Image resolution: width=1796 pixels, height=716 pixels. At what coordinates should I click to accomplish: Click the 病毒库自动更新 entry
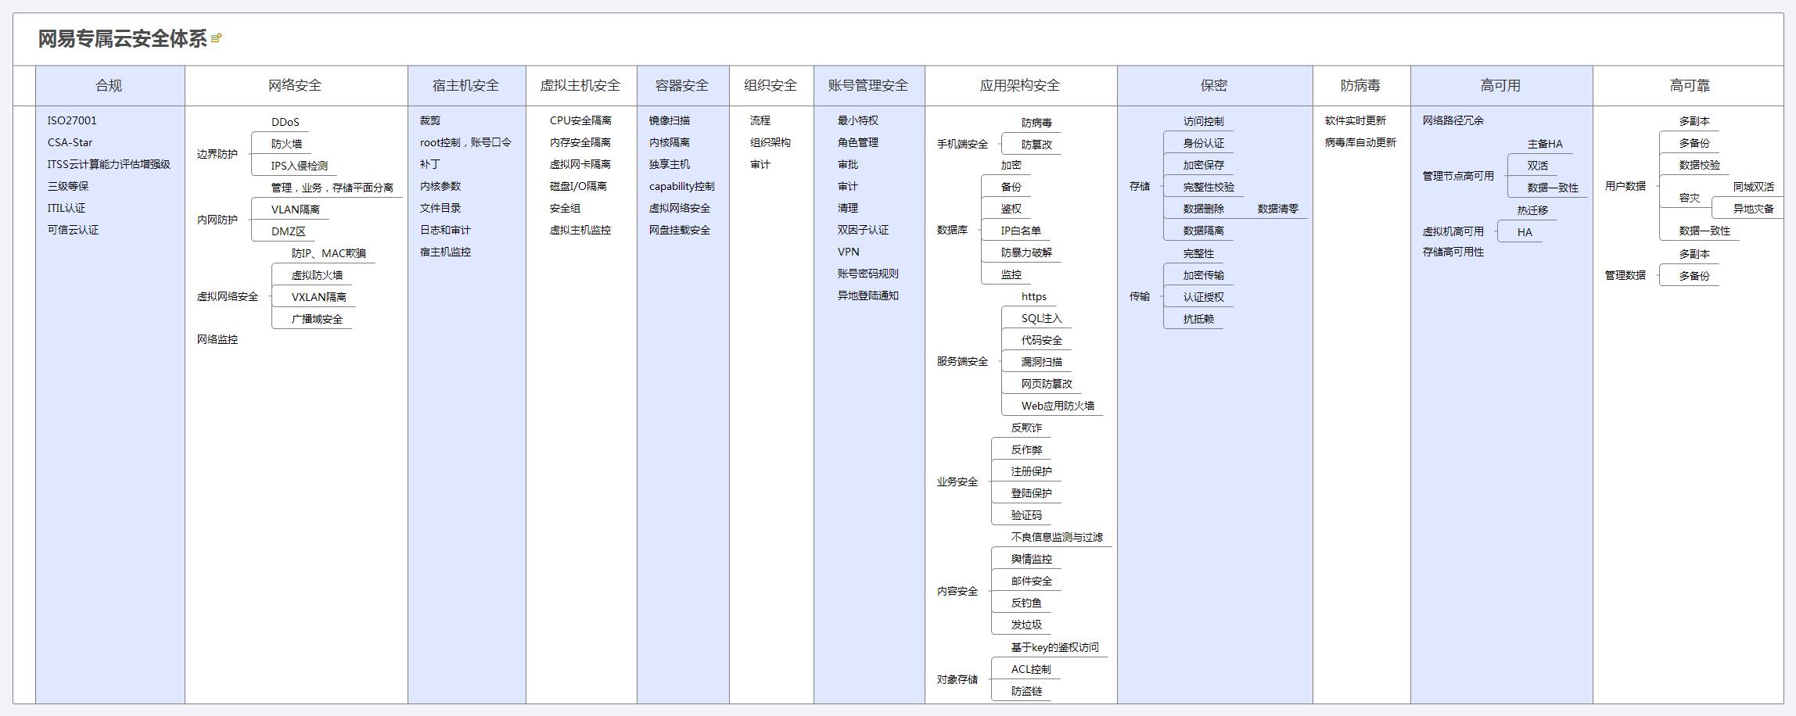point(1360,142)
